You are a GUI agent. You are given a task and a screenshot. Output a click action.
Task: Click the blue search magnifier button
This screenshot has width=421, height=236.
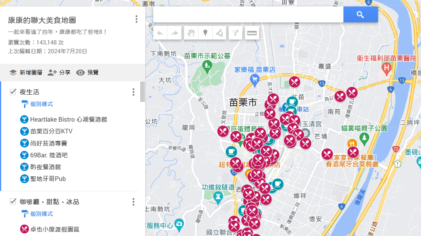click(x=360, y=15)
